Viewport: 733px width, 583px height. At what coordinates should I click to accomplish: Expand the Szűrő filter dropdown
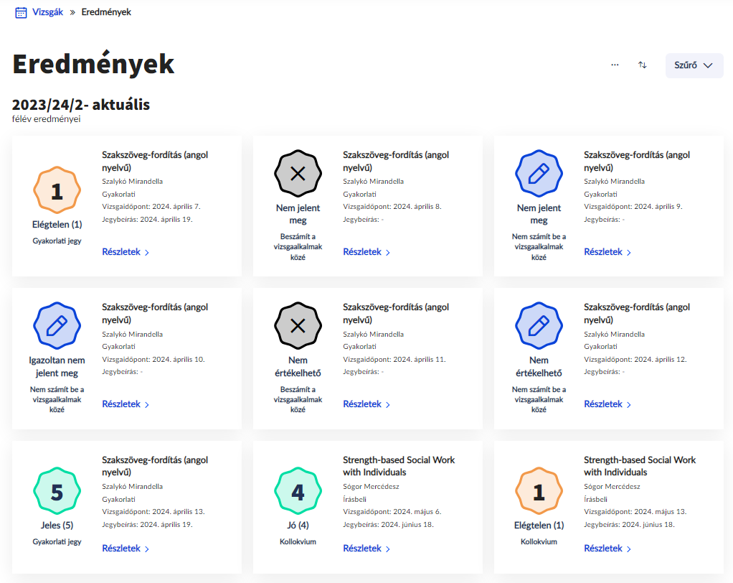click(694, 65)
